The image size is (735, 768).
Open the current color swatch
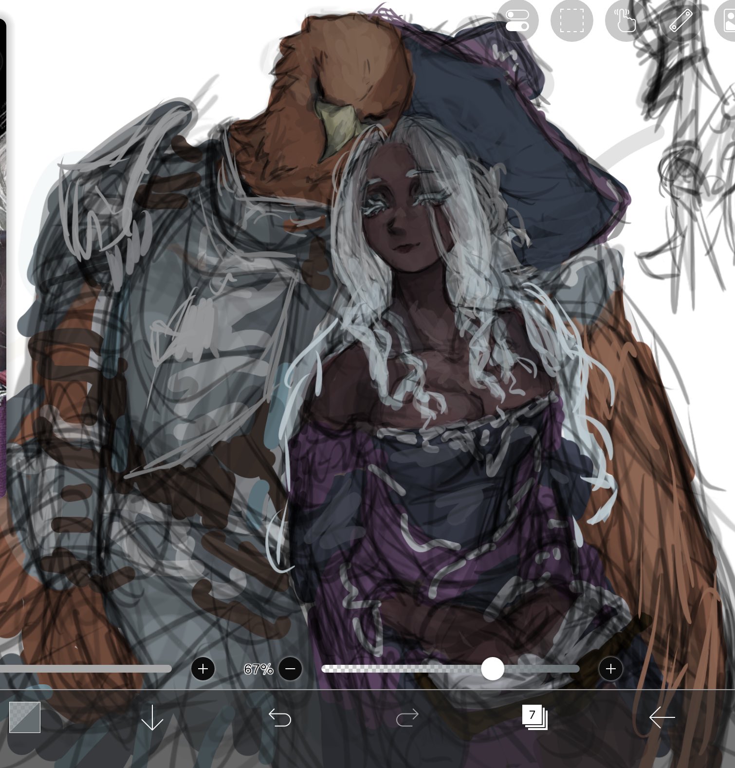click(x=24, y=717)
